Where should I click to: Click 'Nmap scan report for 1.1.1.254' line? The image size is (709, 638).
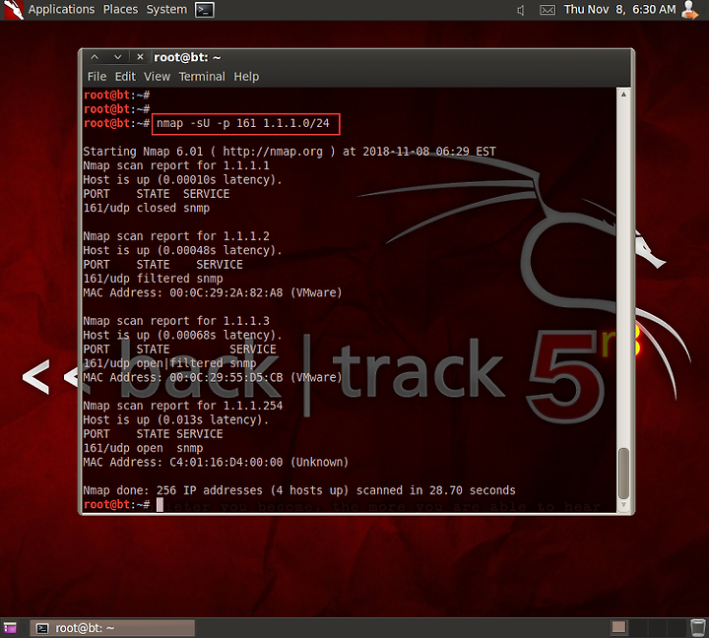pos(183,406)
